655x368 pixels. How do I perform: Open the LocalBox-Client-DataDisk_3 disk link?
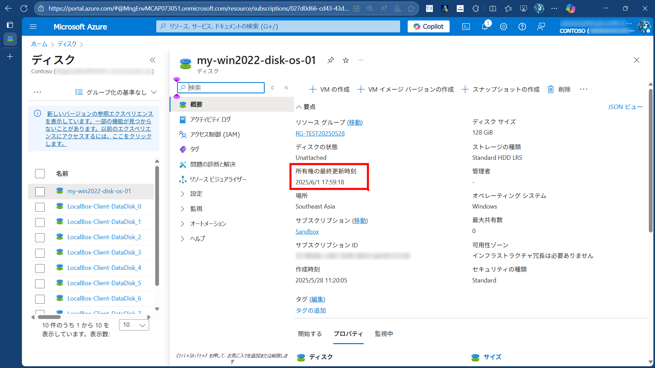(104, 252)
